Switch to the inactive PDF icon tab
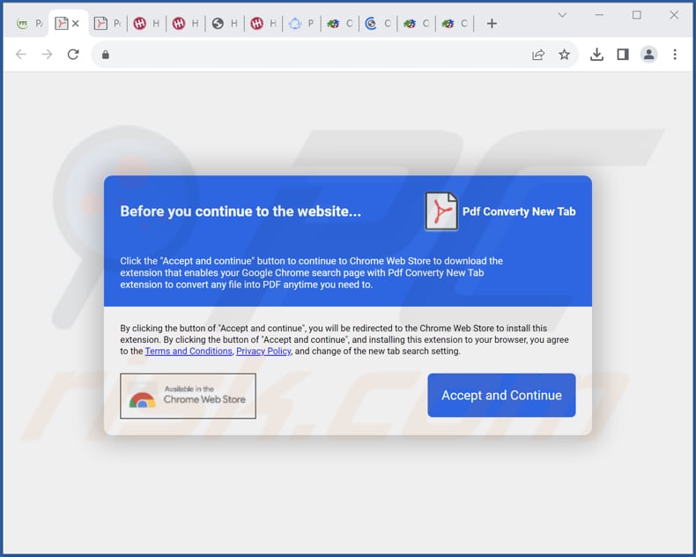 (x=107, y=24)
